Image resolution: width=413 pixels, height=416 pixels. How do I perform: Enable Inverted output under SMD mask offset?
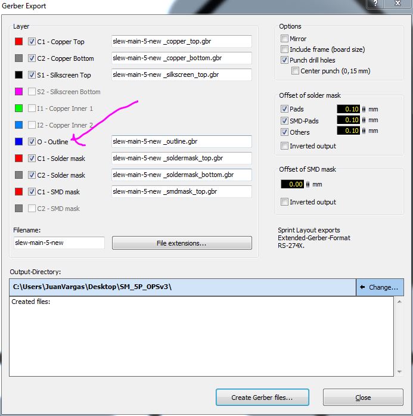click(x=284, y=202)
